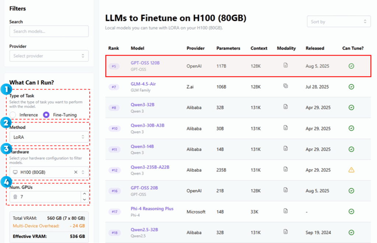This screenshot has height=243, width=377.
Task: Click the GLM-4.5-Air multimodal modality icon
Action: 285,86
